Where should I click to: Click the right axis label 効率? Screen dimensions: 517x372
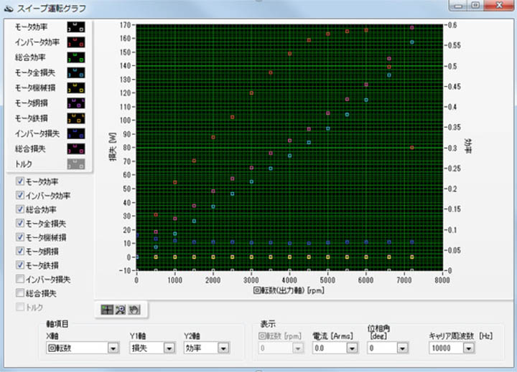tap(468, 146)
